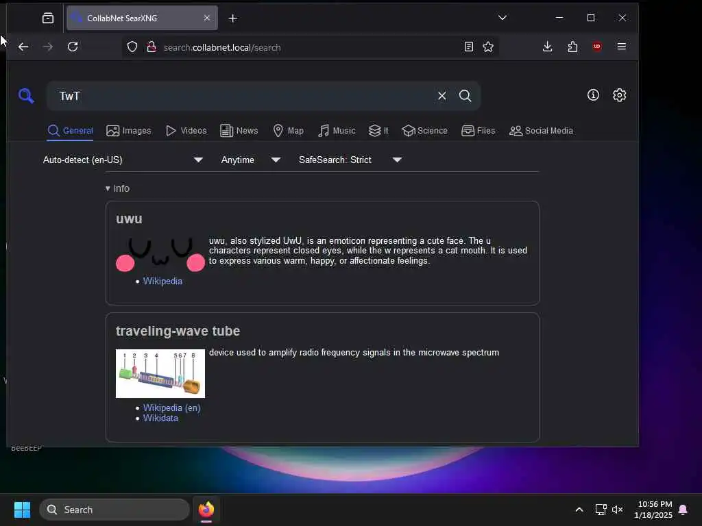Switch to the Videos category
The height and width of the screenshot is (526, 702).
tap(186, 131)
